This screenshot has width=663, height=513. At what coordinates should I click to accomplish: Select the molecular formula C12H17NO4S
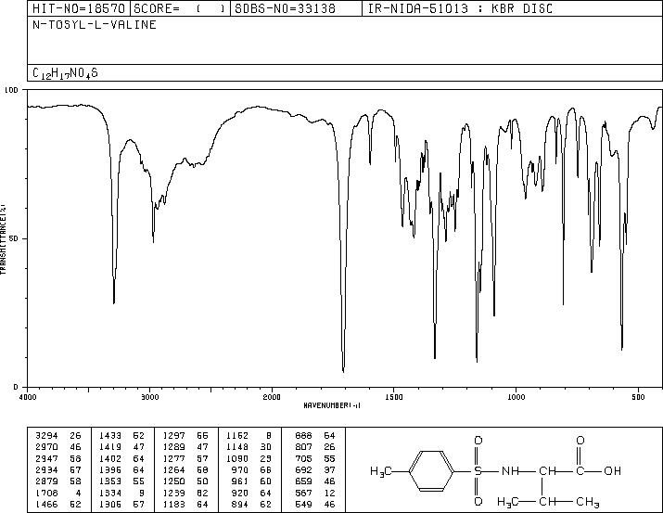point(65,73)
